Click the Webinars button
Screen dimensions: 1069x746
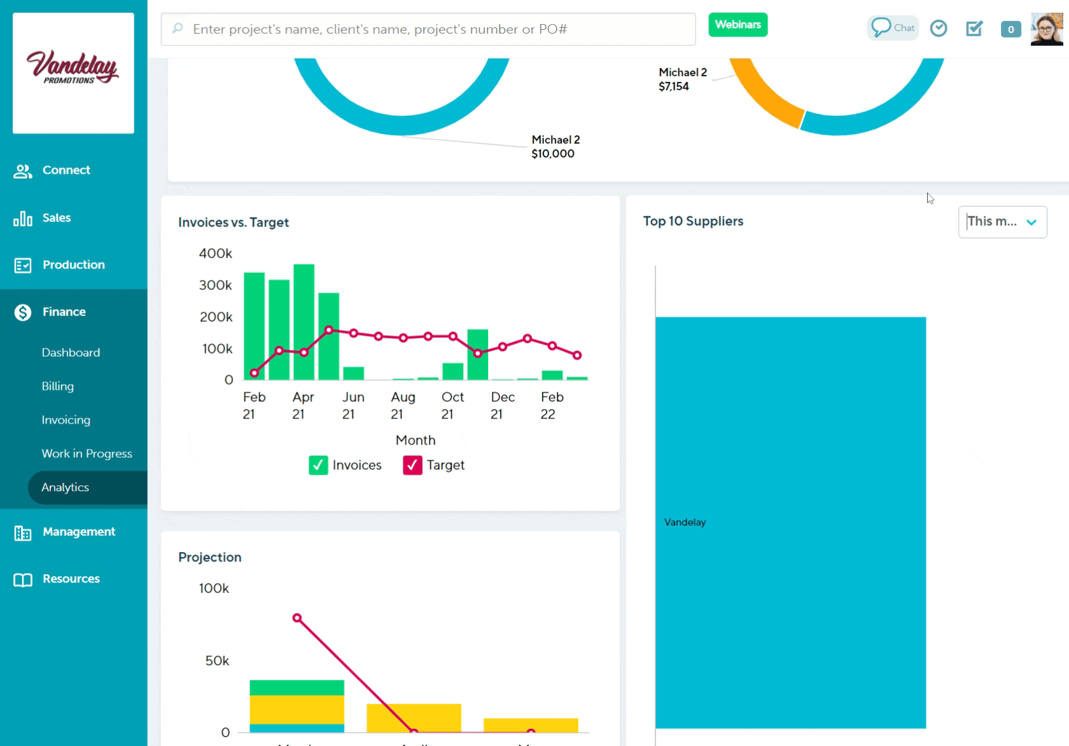737,25
